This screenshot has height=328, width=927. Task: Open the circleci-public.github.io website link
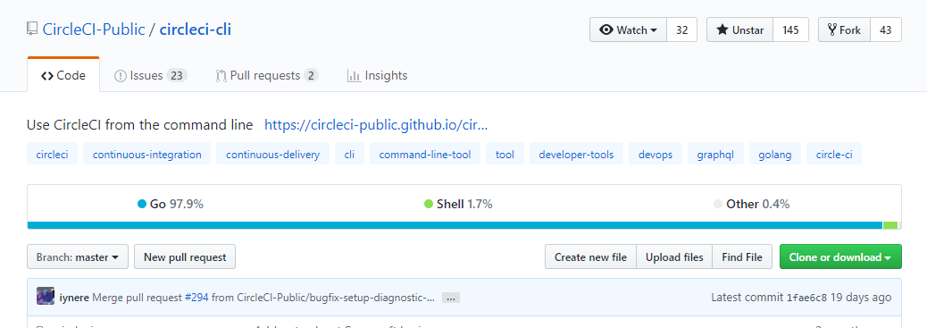click(376, 125)
